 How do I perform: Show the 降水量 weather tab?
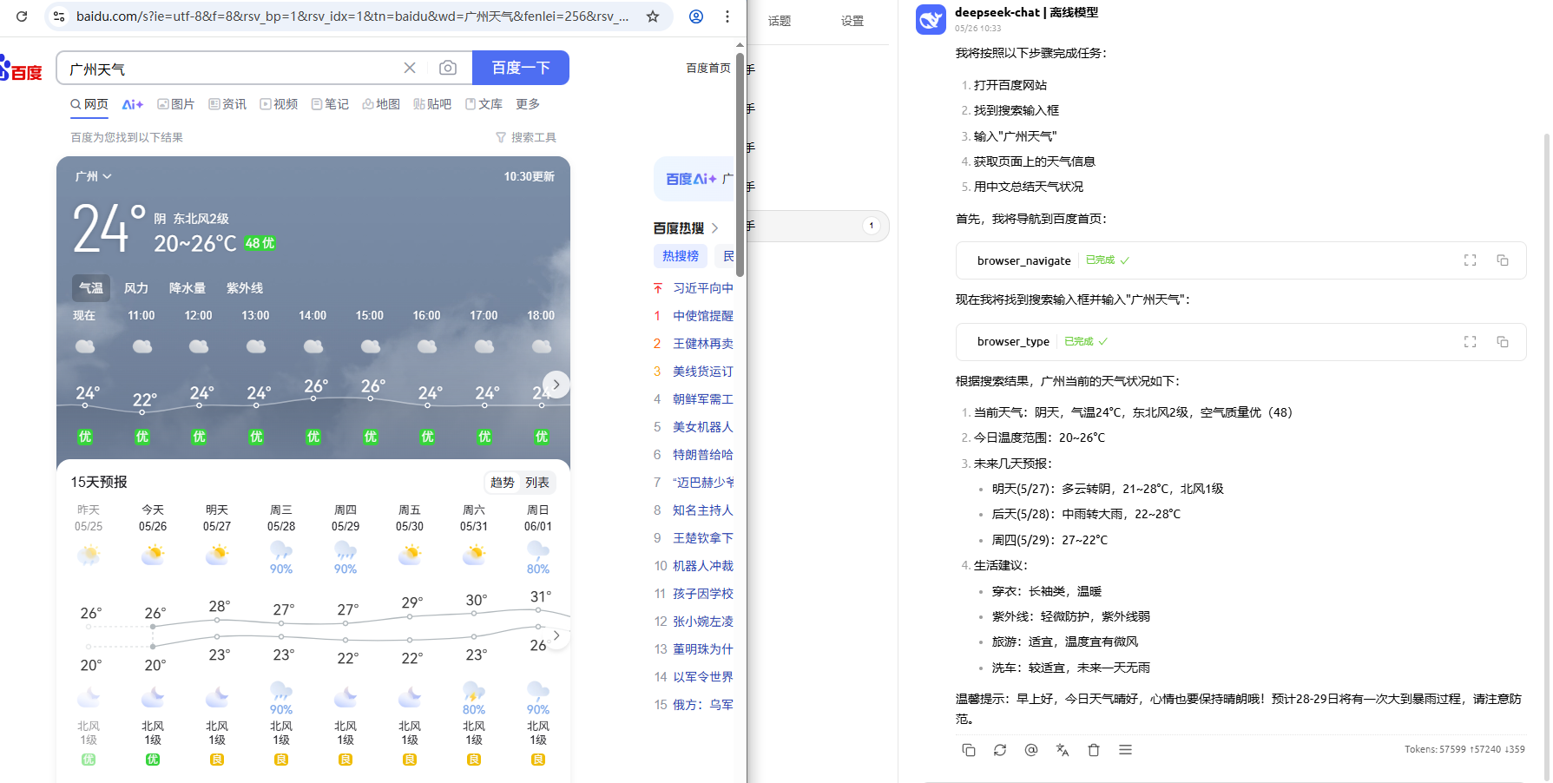coord(188,288)
